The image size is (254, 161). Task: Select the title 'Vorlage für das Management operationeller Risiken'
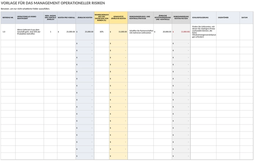[x=53, y=3]
